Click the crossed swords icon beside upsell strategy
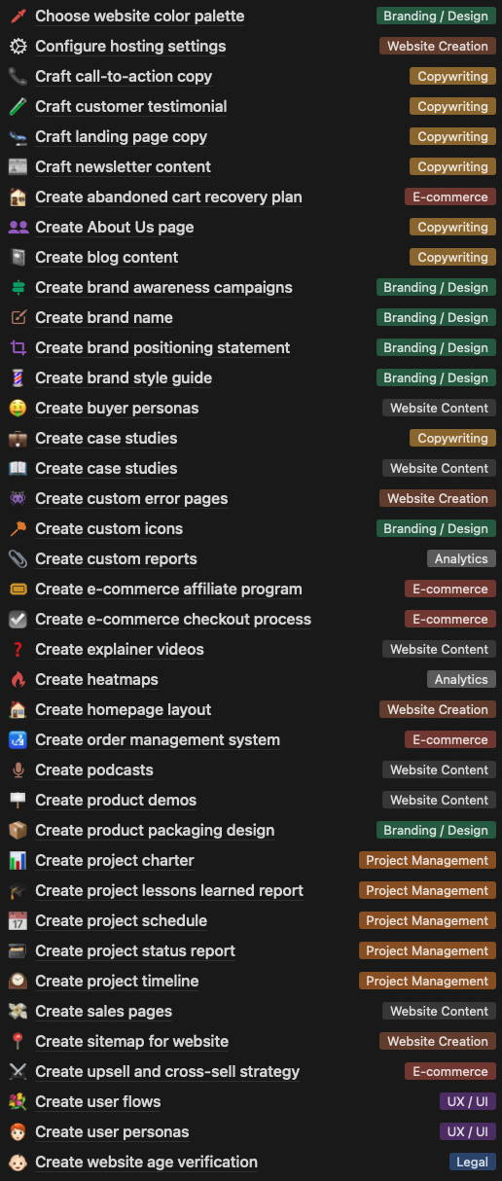 coord(18,1071)
